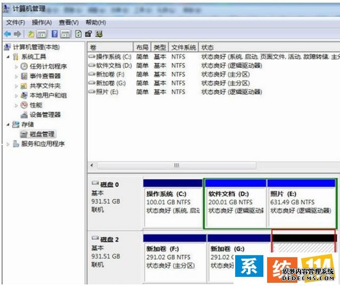
Task: Click the 任务计划程序 clock icon
Action: tap(24, 66)
